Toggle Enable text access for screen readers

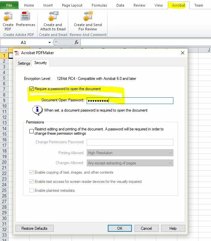click(31, 181)
